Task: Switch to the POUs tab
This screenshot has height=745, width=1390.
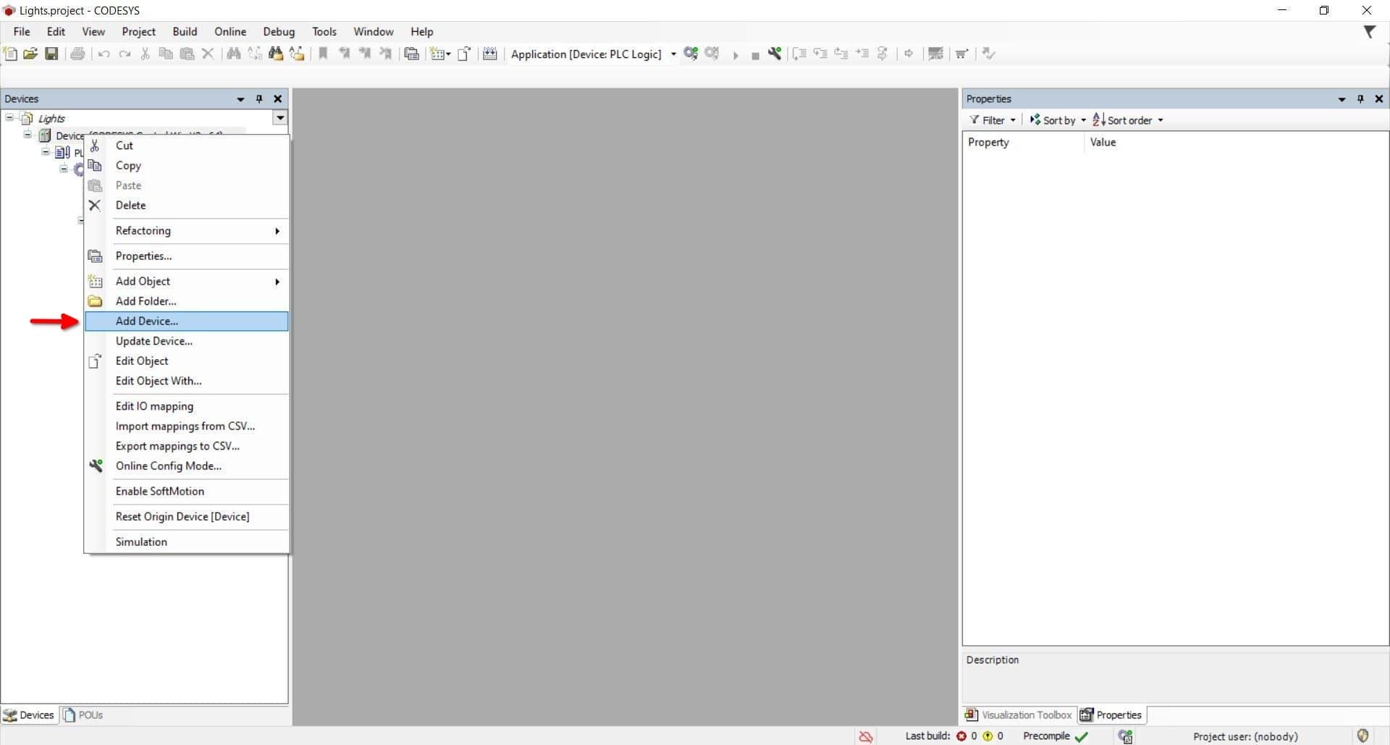Action: (x=83, y=715)
